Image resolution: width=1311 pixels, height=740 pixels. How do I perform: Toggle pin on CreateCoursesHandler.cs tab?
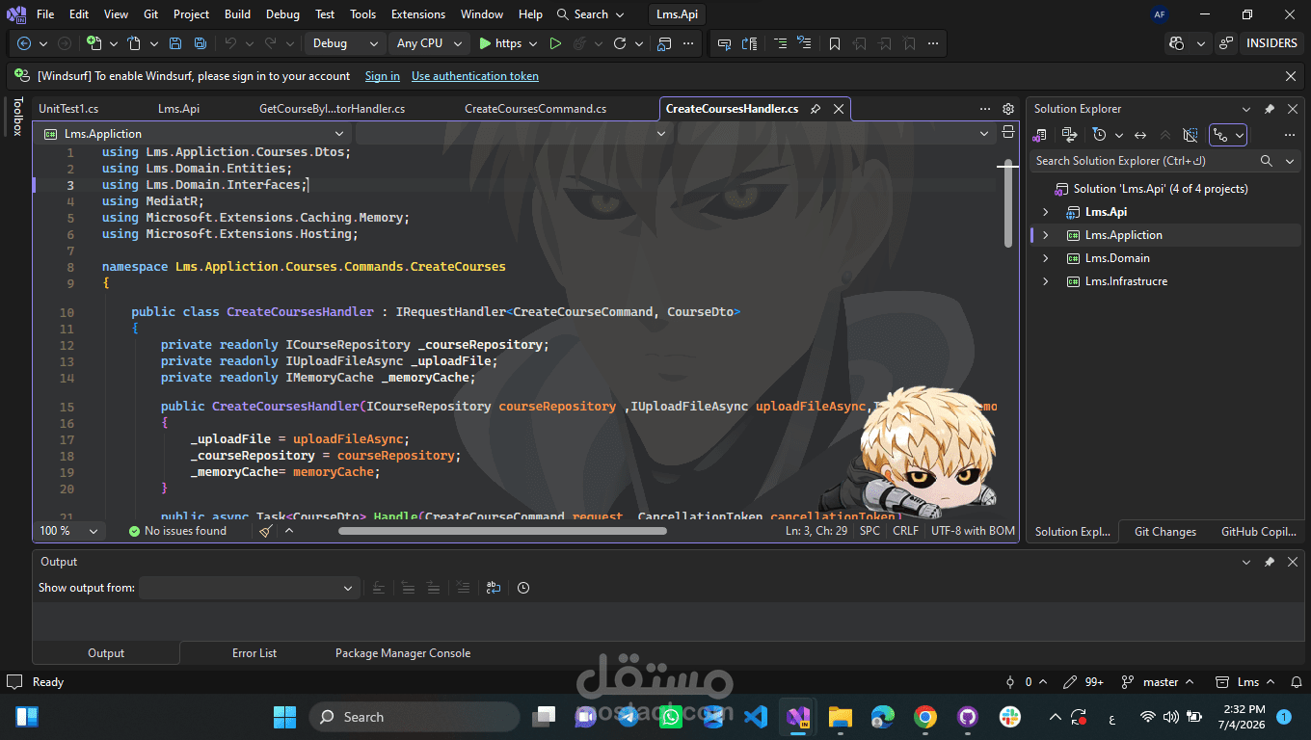coord(816,109)
